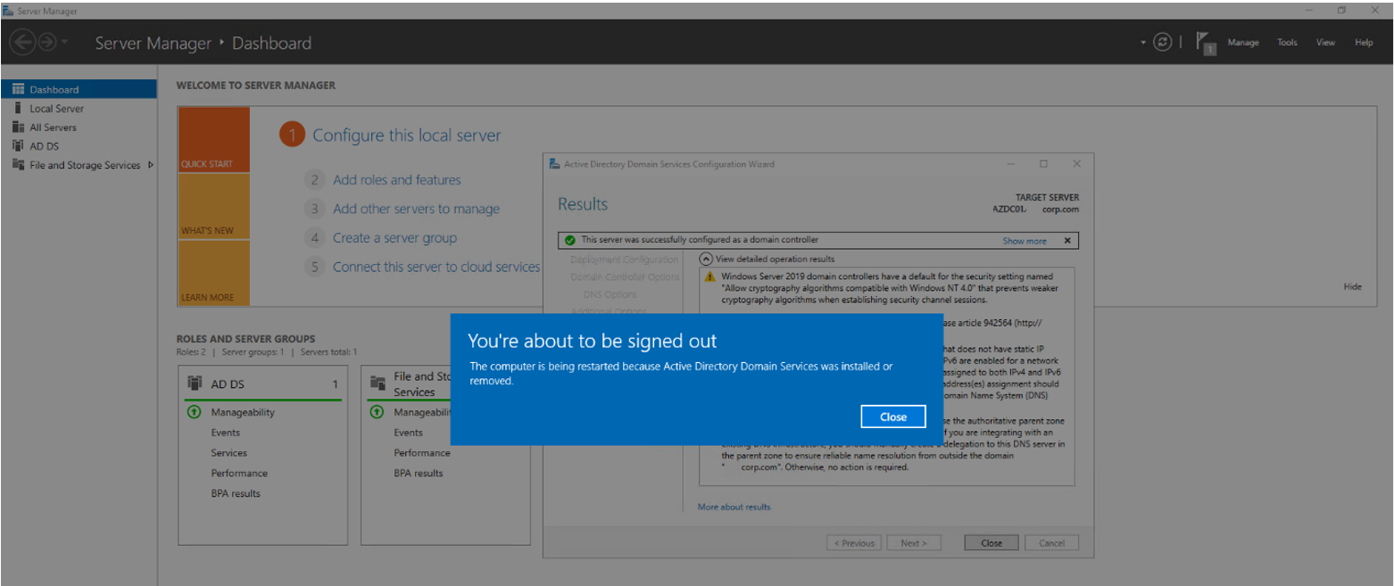The width and height of the screenshot is (1394, 586).
Task: Open the notifications flag icon
Action: [1206, 42]
